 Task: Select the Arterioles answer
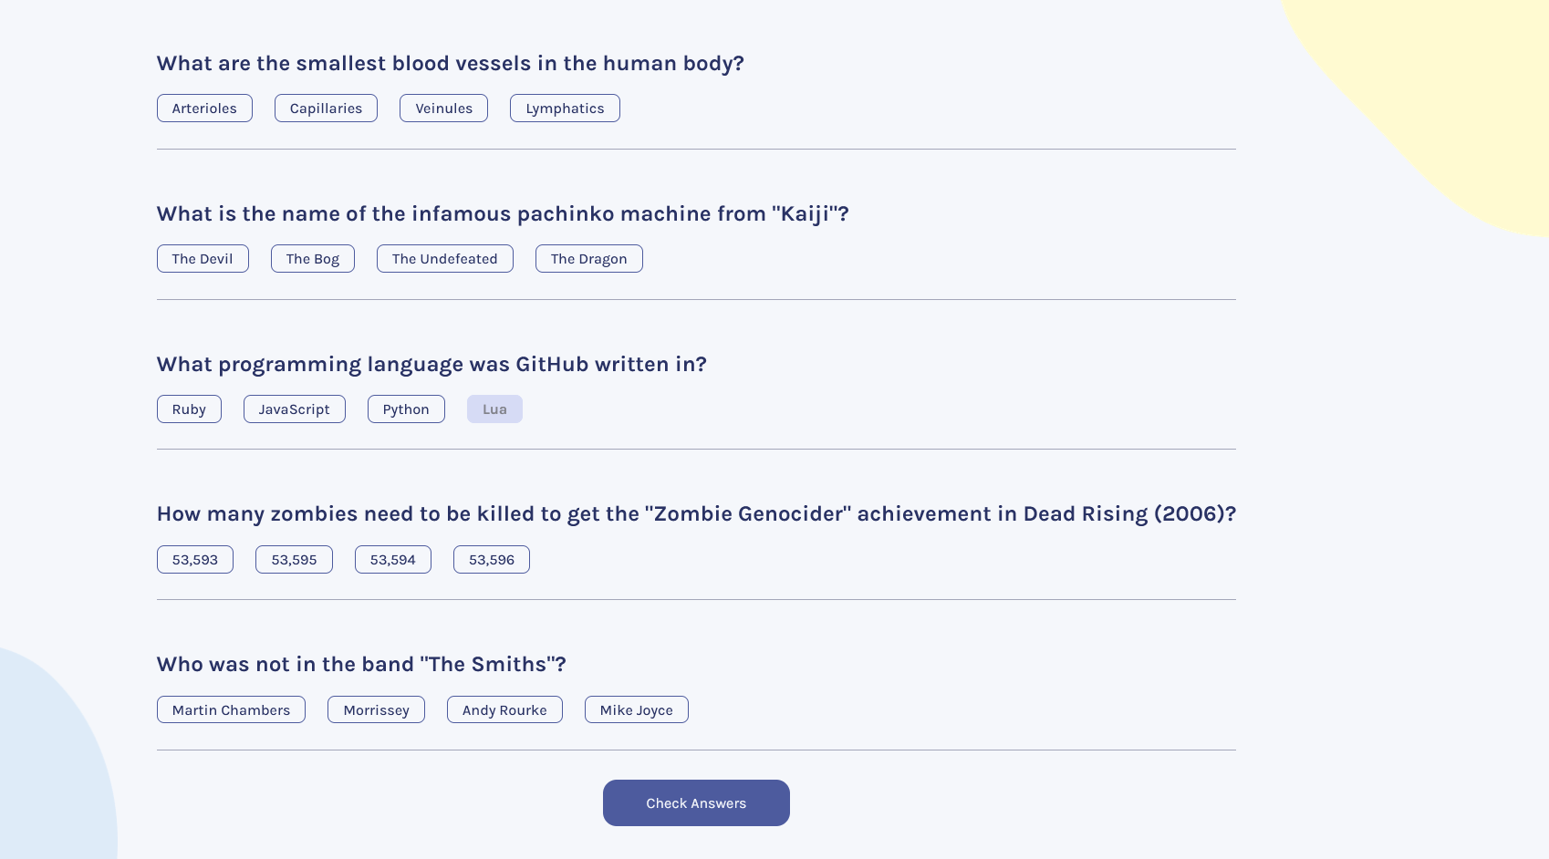point(204,109)
